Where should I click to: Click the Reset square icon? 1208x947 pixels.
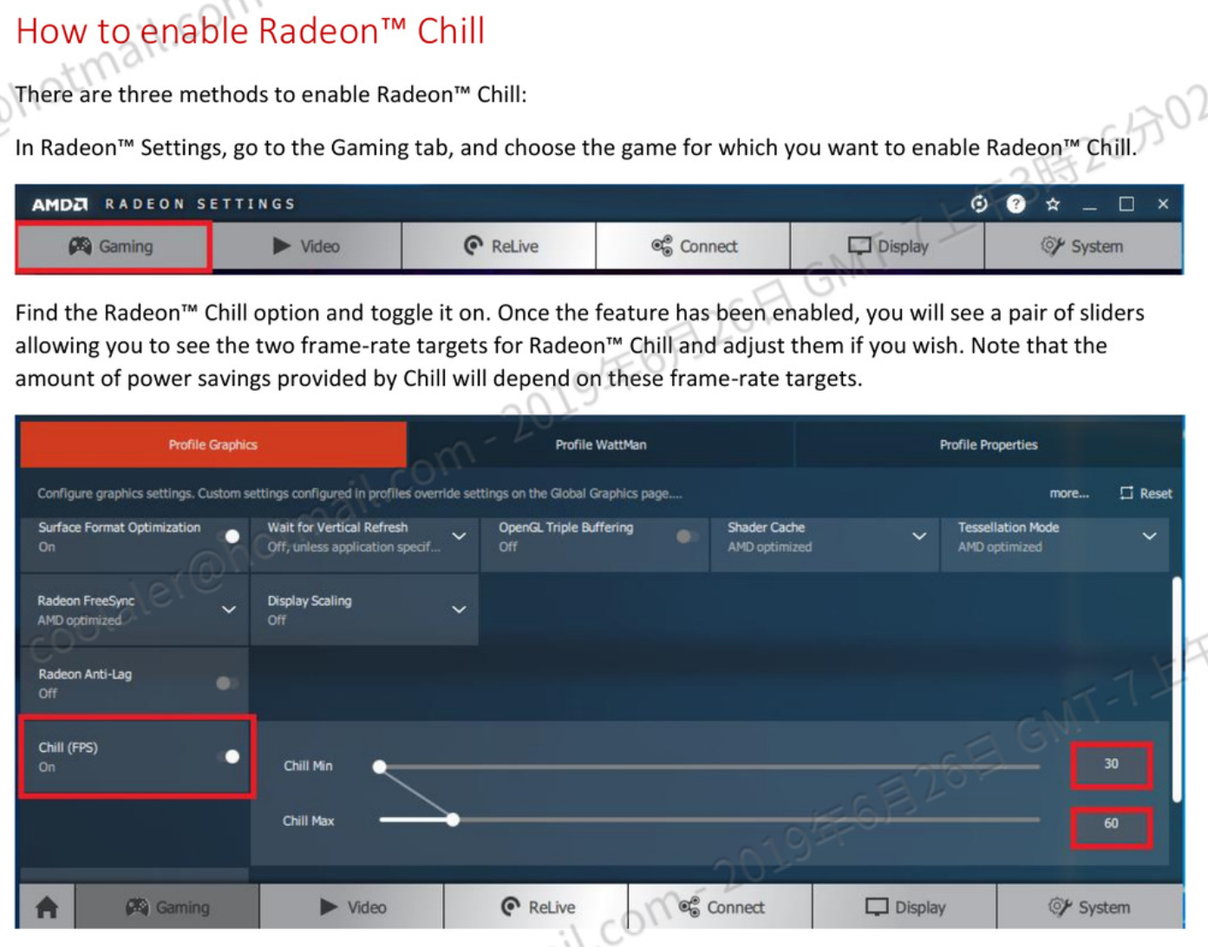click(1126, 493)
